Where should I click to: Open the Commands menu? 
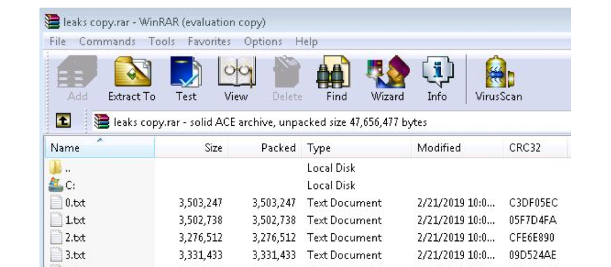click(107, 41)
